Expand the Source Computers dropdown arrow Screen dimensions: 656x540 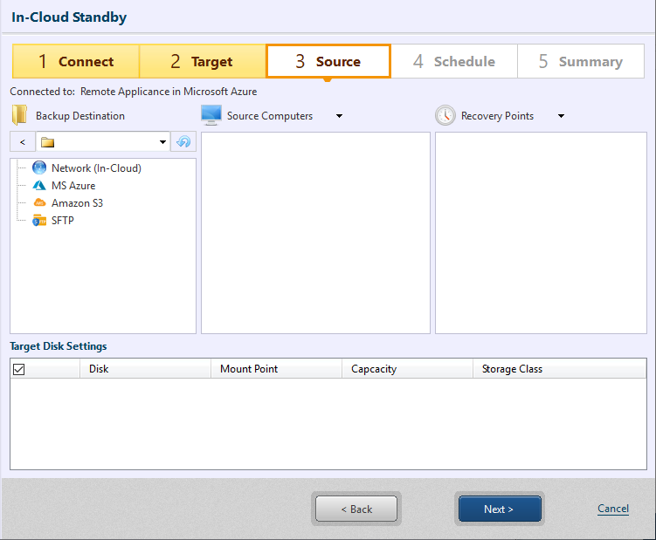point(339,116)
